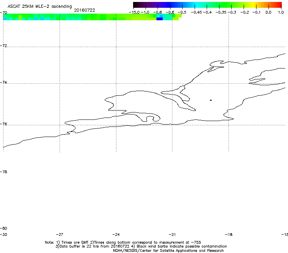Click the latitude label -78
This screenshot has height=253, width=288.
[4, 172]
